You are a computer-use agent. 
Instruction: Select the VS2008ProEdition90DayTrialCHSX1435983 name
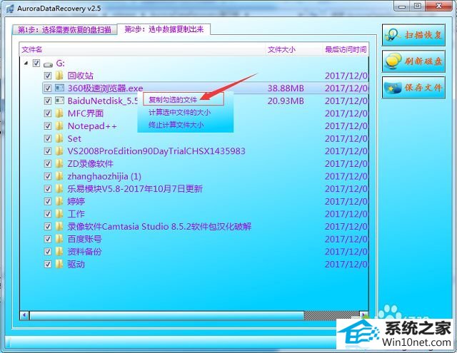[156, 150]
